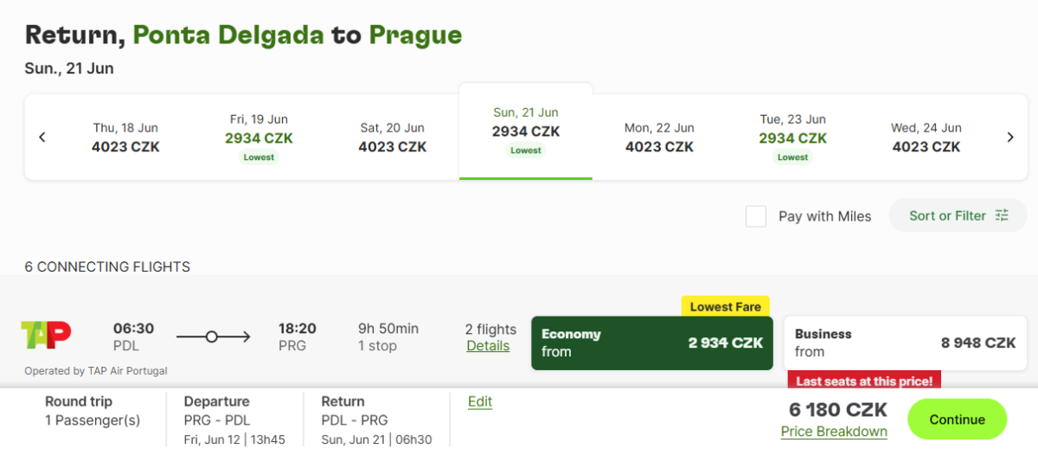The width and height of the screenshot is (1038, 455).
Task: Select the Wed, 24 Jun date tab
Action: coord(926,138)
